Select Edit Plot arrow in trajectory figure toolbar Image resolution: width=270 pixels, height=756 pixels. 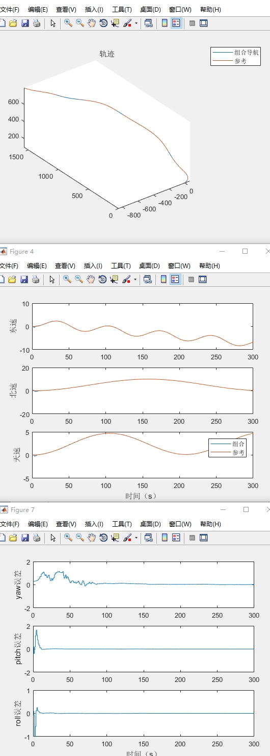[x=52, y=23]
